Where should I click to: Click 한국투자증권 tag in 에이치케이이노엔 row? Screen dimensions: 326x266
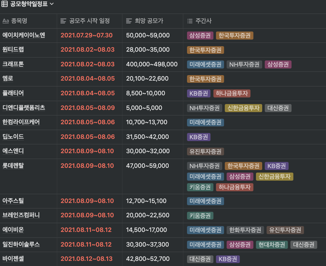[235, 36]
